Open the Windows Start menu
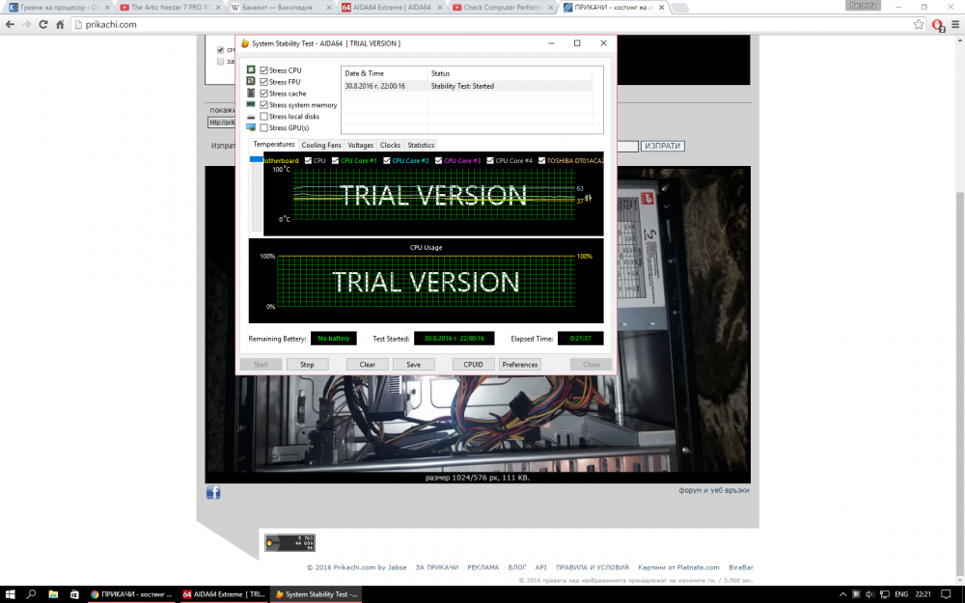This screenshot has width=965, height=603. point(11,594)
